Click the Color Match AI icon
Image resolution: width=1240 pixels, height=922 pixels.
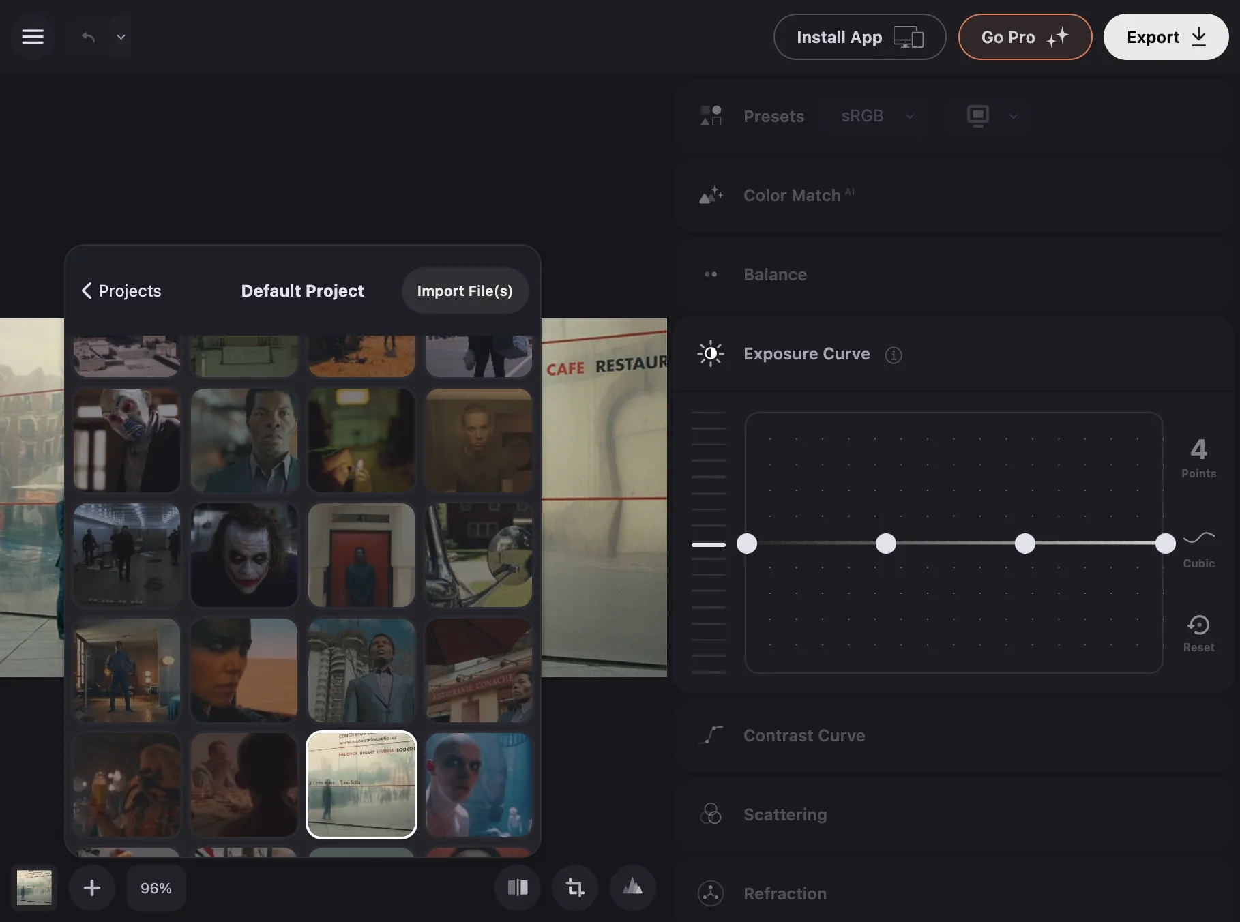point(711,195)
